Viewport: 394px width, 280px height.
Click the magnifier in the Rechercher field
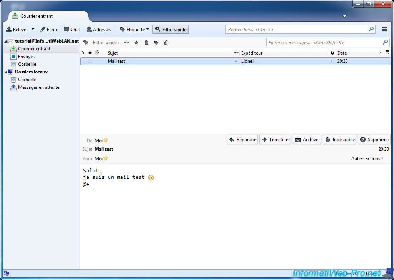click(x=371, y=29)
